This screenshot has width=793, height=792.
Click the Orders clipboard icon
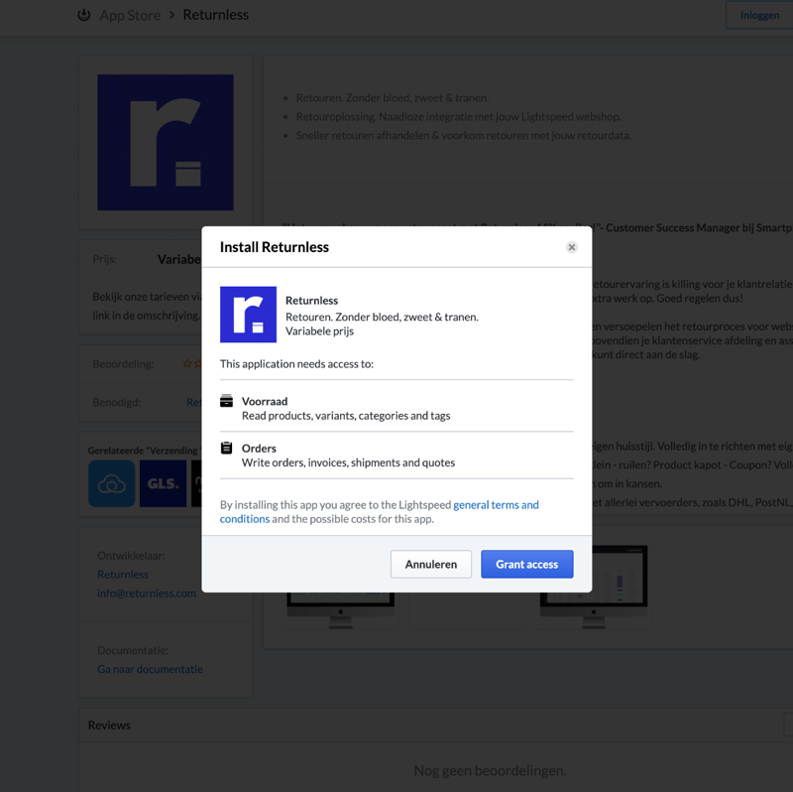[x=227, y=448]
